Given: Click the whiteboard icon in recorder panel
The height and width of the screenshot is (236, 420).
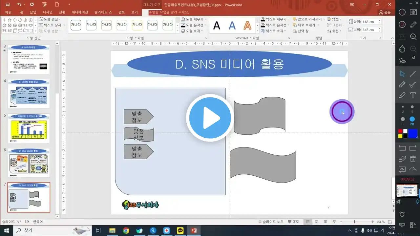Looking at the screenshot, I should point(402,169).
